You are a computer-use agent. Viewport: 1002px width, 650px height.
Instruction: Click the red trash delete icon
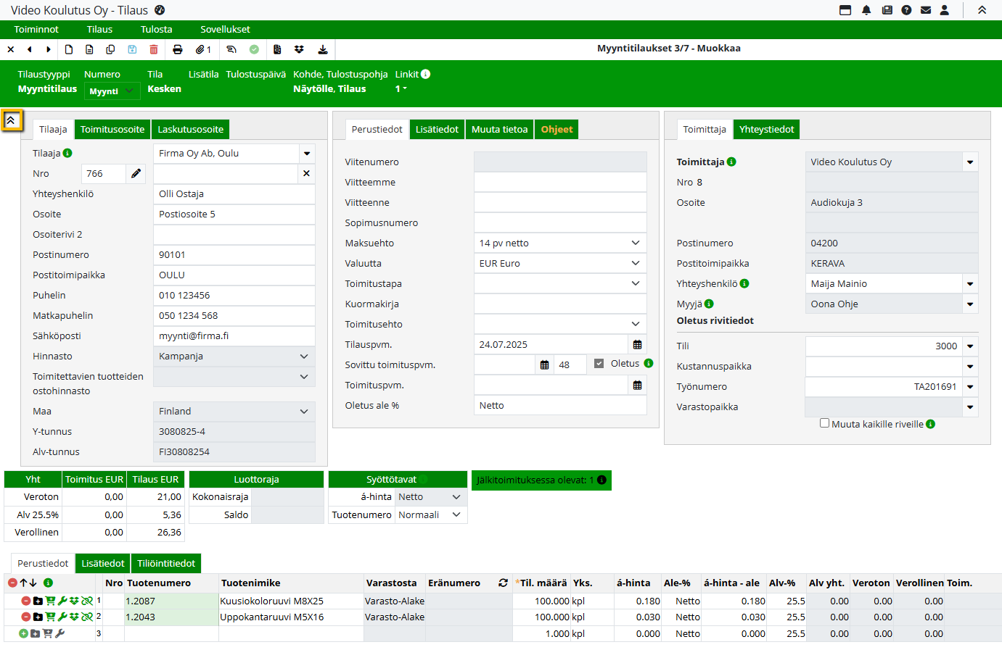154,49
